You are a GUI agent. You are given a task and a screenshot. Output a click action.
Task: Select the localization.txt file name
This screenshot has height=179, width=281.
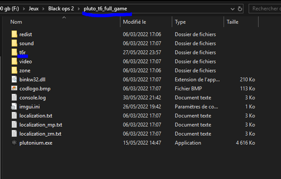[x=36, y=116]
